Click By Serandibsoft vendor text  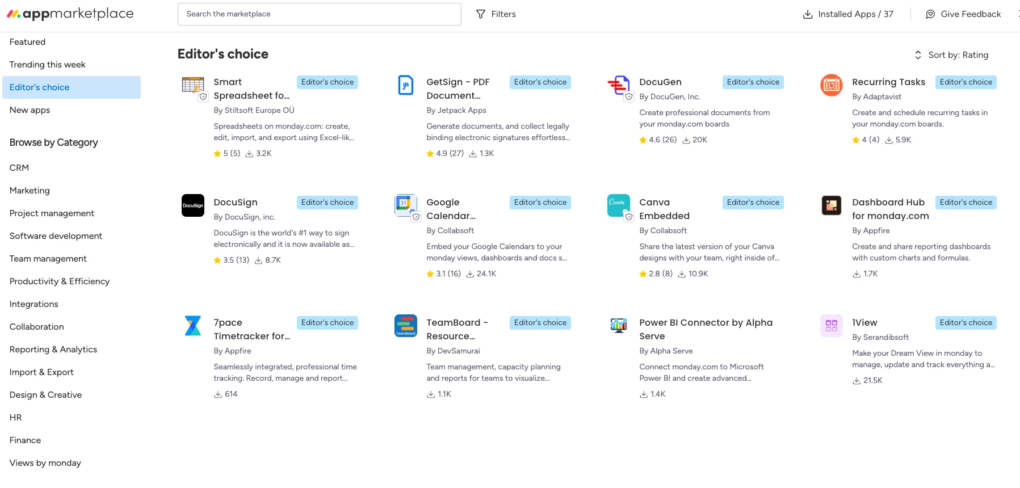coord(880,338)
